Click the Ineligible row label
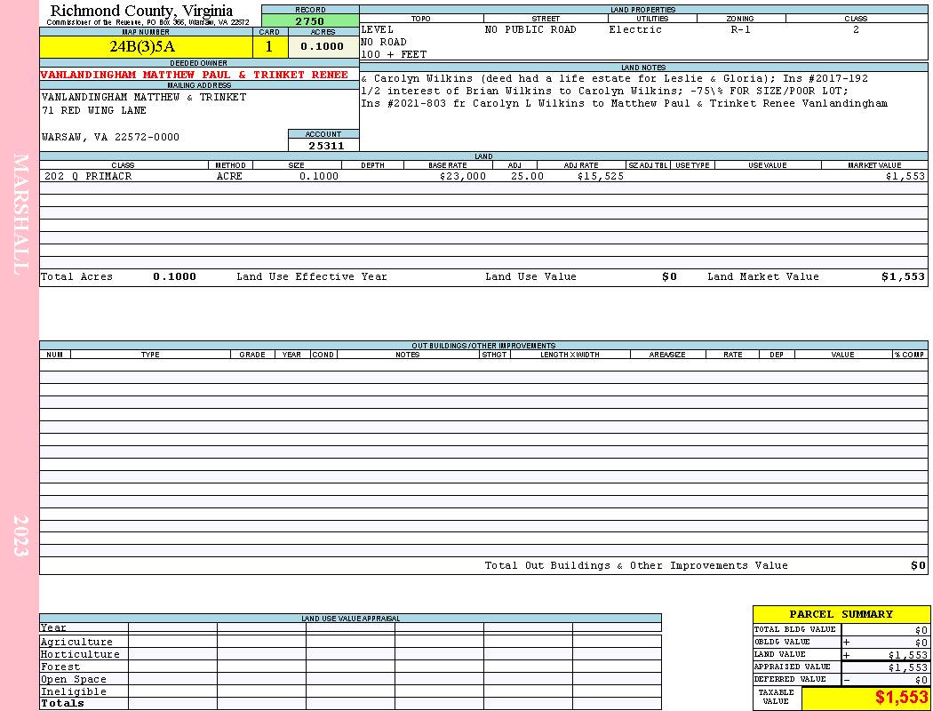933x711 pixels. coord(73,692)
